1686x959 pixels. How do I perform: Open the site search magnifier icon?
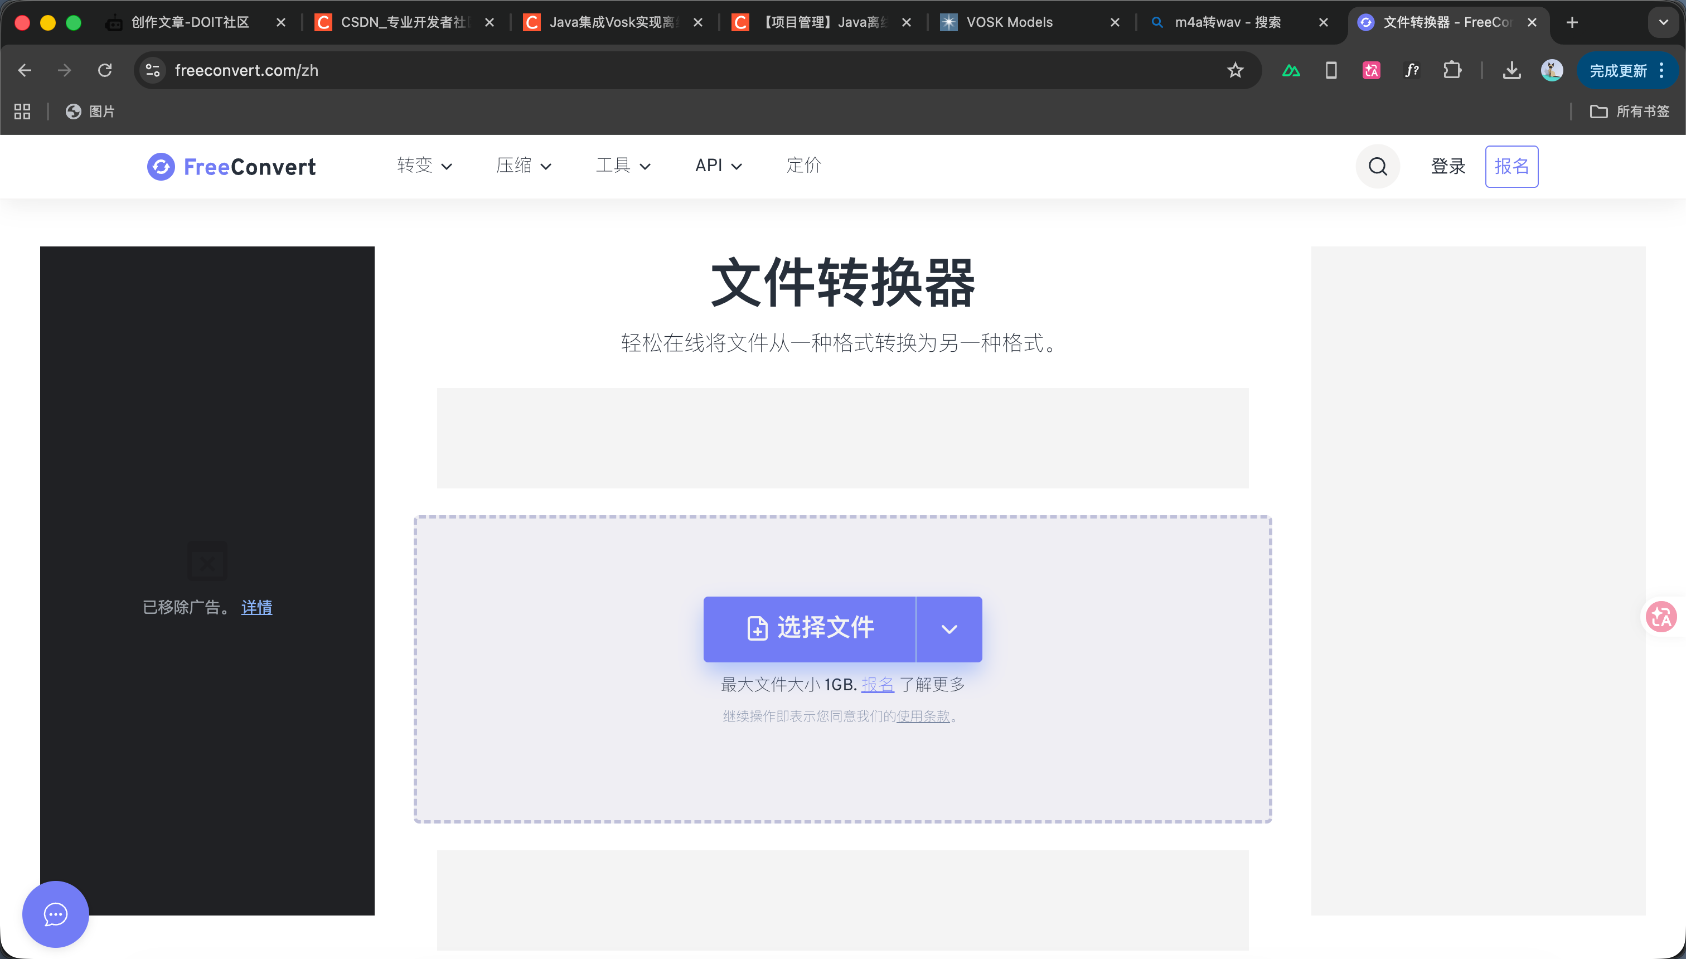1377,167
